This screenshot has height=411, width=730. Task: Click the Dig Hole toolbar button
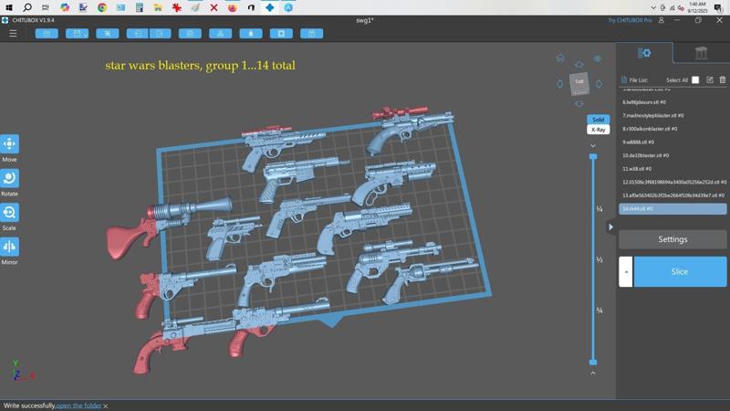point(281,34)
